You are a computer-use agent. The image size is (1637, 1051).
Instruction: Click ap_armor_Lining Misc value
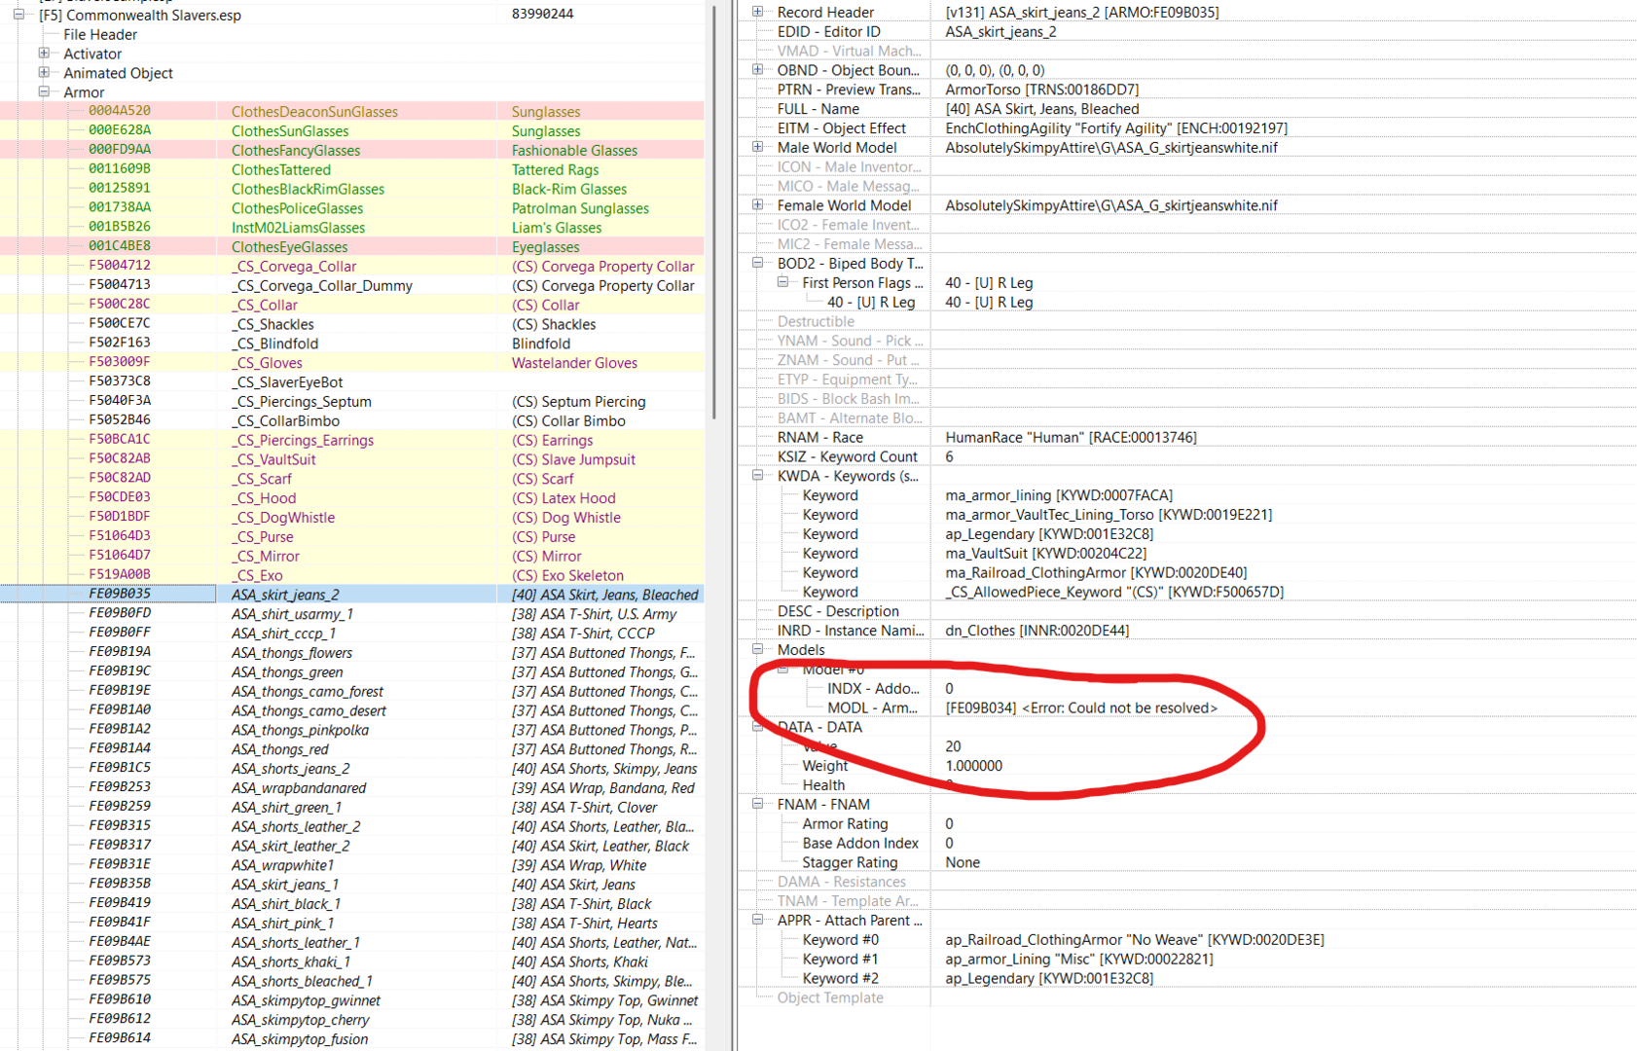(x=1079, y=959)
